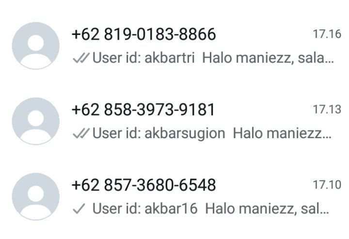Select the +62 857-3680-6548 chat title
Image resolution: width=349 pixels, height=239 pixels.
pos(144,185)
